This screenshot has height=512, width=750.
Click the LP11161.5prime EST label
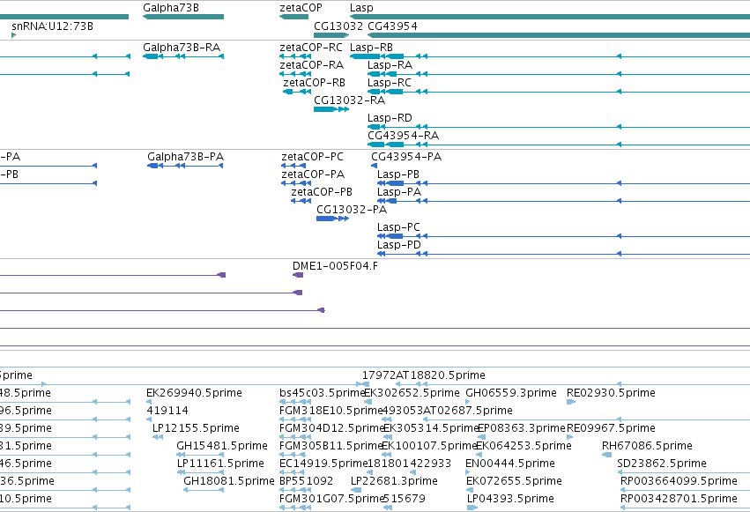220,464
